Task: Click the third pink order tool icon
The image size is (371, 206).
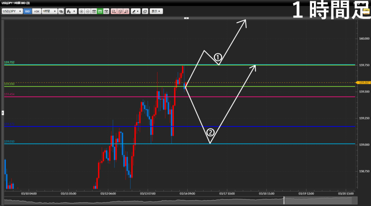Action: (126, 11)
